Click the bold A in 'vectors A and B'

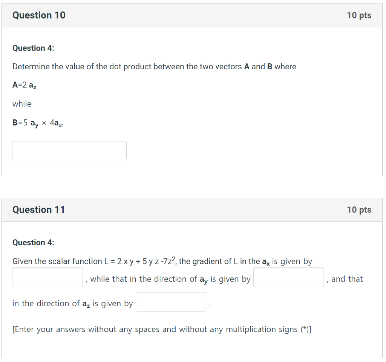[247, 67]
